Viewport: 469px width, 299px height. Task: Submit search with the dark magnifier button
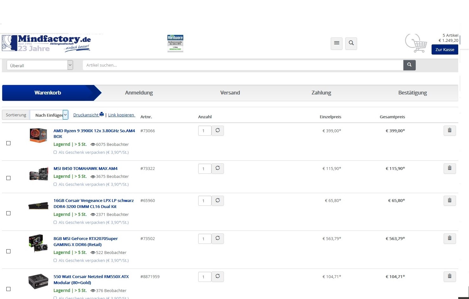(409, 65)
